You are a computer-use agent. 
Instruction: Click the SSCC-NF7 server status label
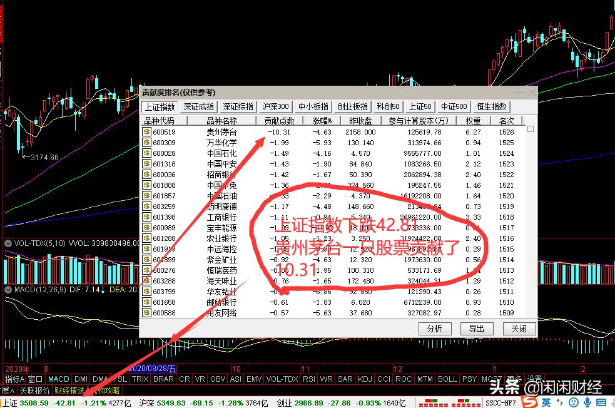(x=501, y=403)
